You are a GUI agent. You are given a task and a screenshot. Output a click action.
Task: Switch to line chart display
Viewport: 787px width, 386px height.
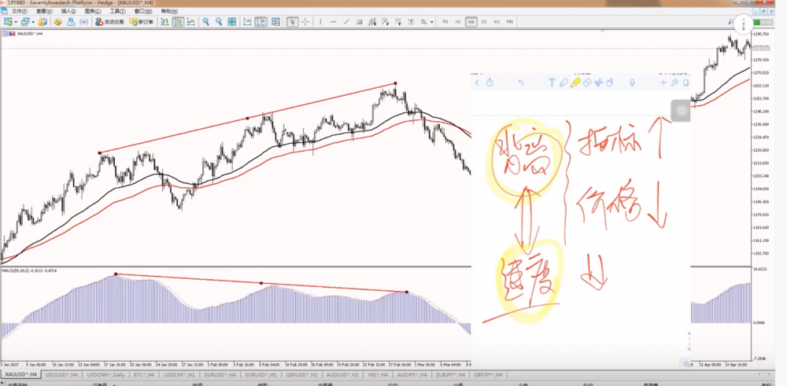click(191, 22)
